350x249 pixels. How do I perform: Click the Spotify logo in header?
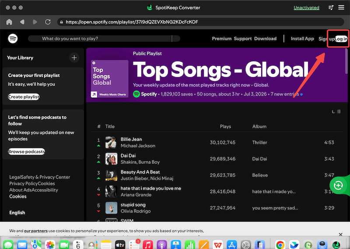[x=13, y=39]
